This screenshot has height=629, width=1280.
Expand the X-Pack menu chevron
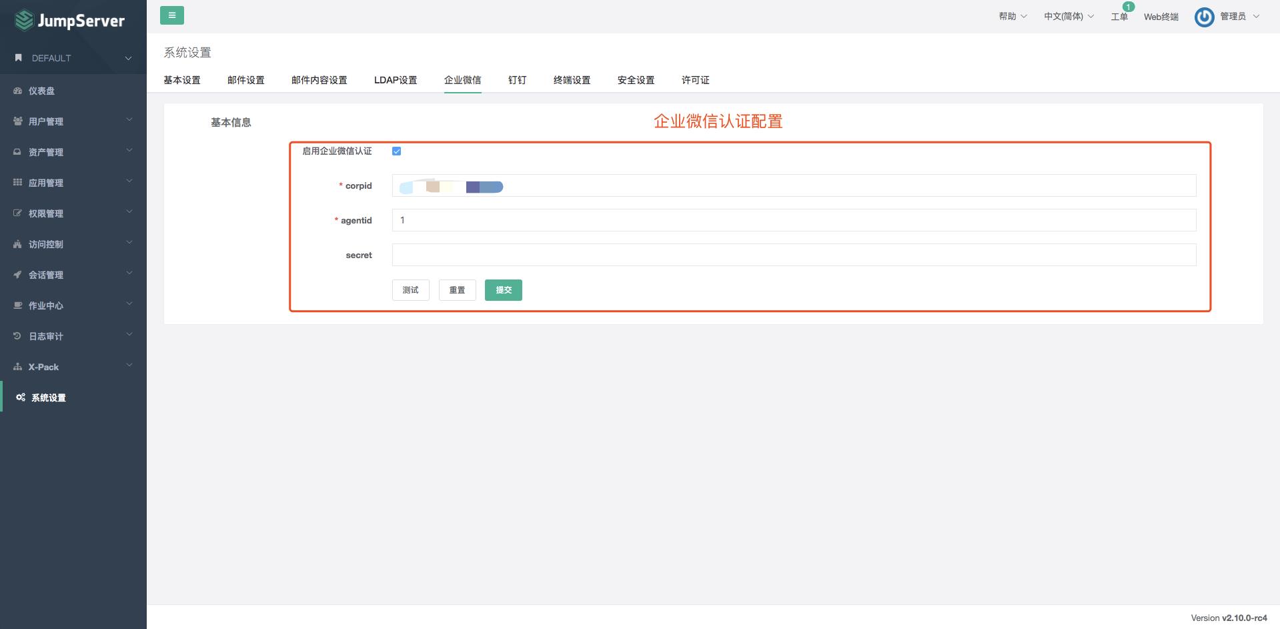pyautogui.click(x=129, y=366)
